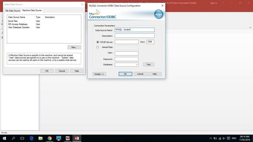Screen dimensions: 253x142
Task: Open clock and date flyout
Action: [x=245, y=138]
